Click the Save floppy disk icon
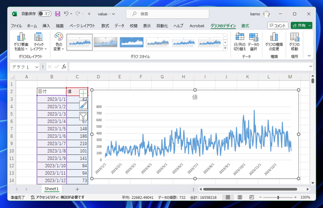 pos(58,14)
